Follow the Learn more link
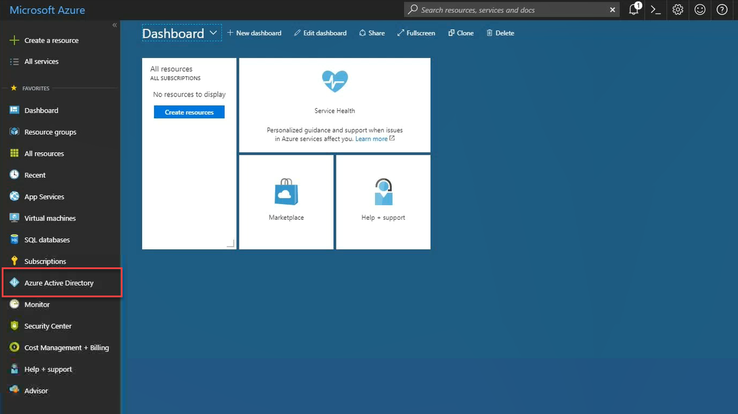The image size is (738, 414). [x=372, y=139]
